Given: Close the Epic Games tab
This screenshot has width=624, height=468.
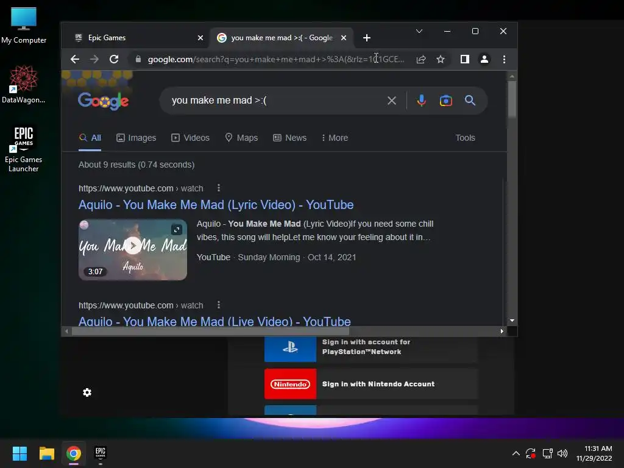Looking at the screenshot, I should (x=200, y=38).
